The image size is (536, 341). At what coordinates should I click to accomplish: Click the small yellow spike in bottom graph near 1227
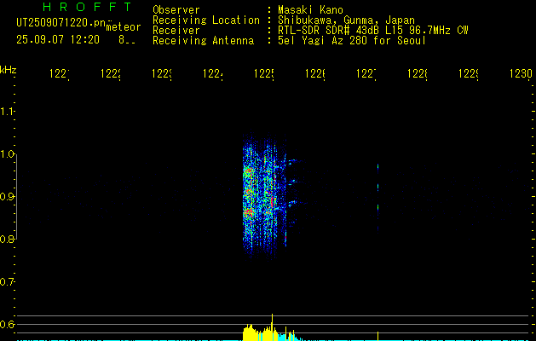(378, 336)
